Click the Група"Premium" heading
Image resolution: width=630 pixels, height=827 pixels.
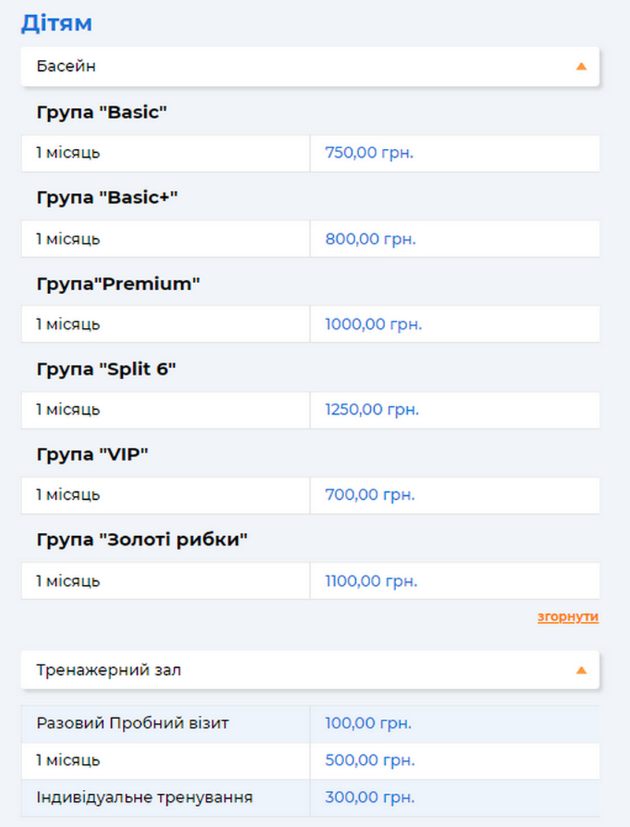tap(118, 284)
